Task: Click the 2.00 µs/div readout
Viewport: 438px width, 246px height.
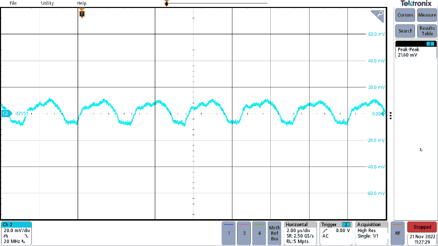Action: 298,231
